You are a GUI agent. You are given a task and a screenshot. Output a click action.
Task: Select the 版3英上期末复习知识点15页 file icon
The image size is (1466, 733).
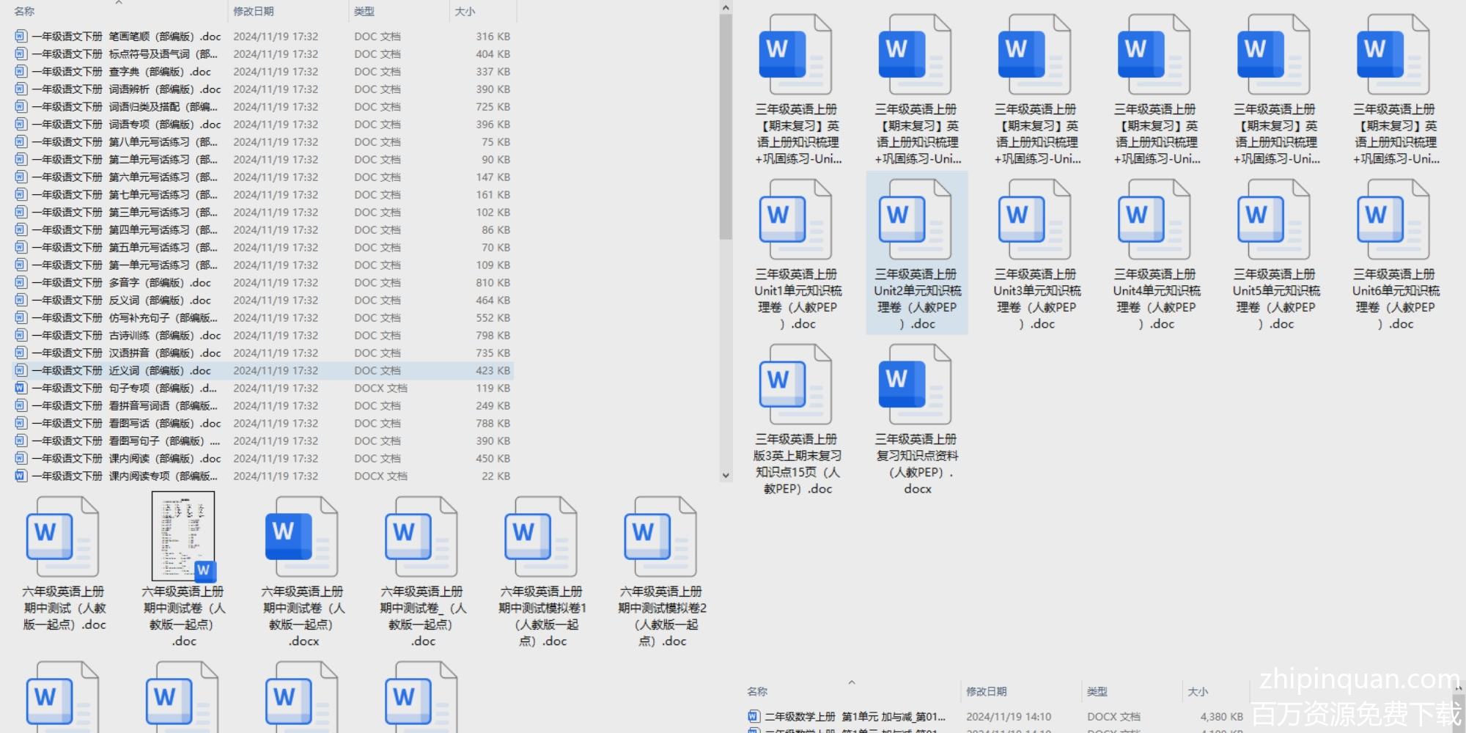(795, 385)
